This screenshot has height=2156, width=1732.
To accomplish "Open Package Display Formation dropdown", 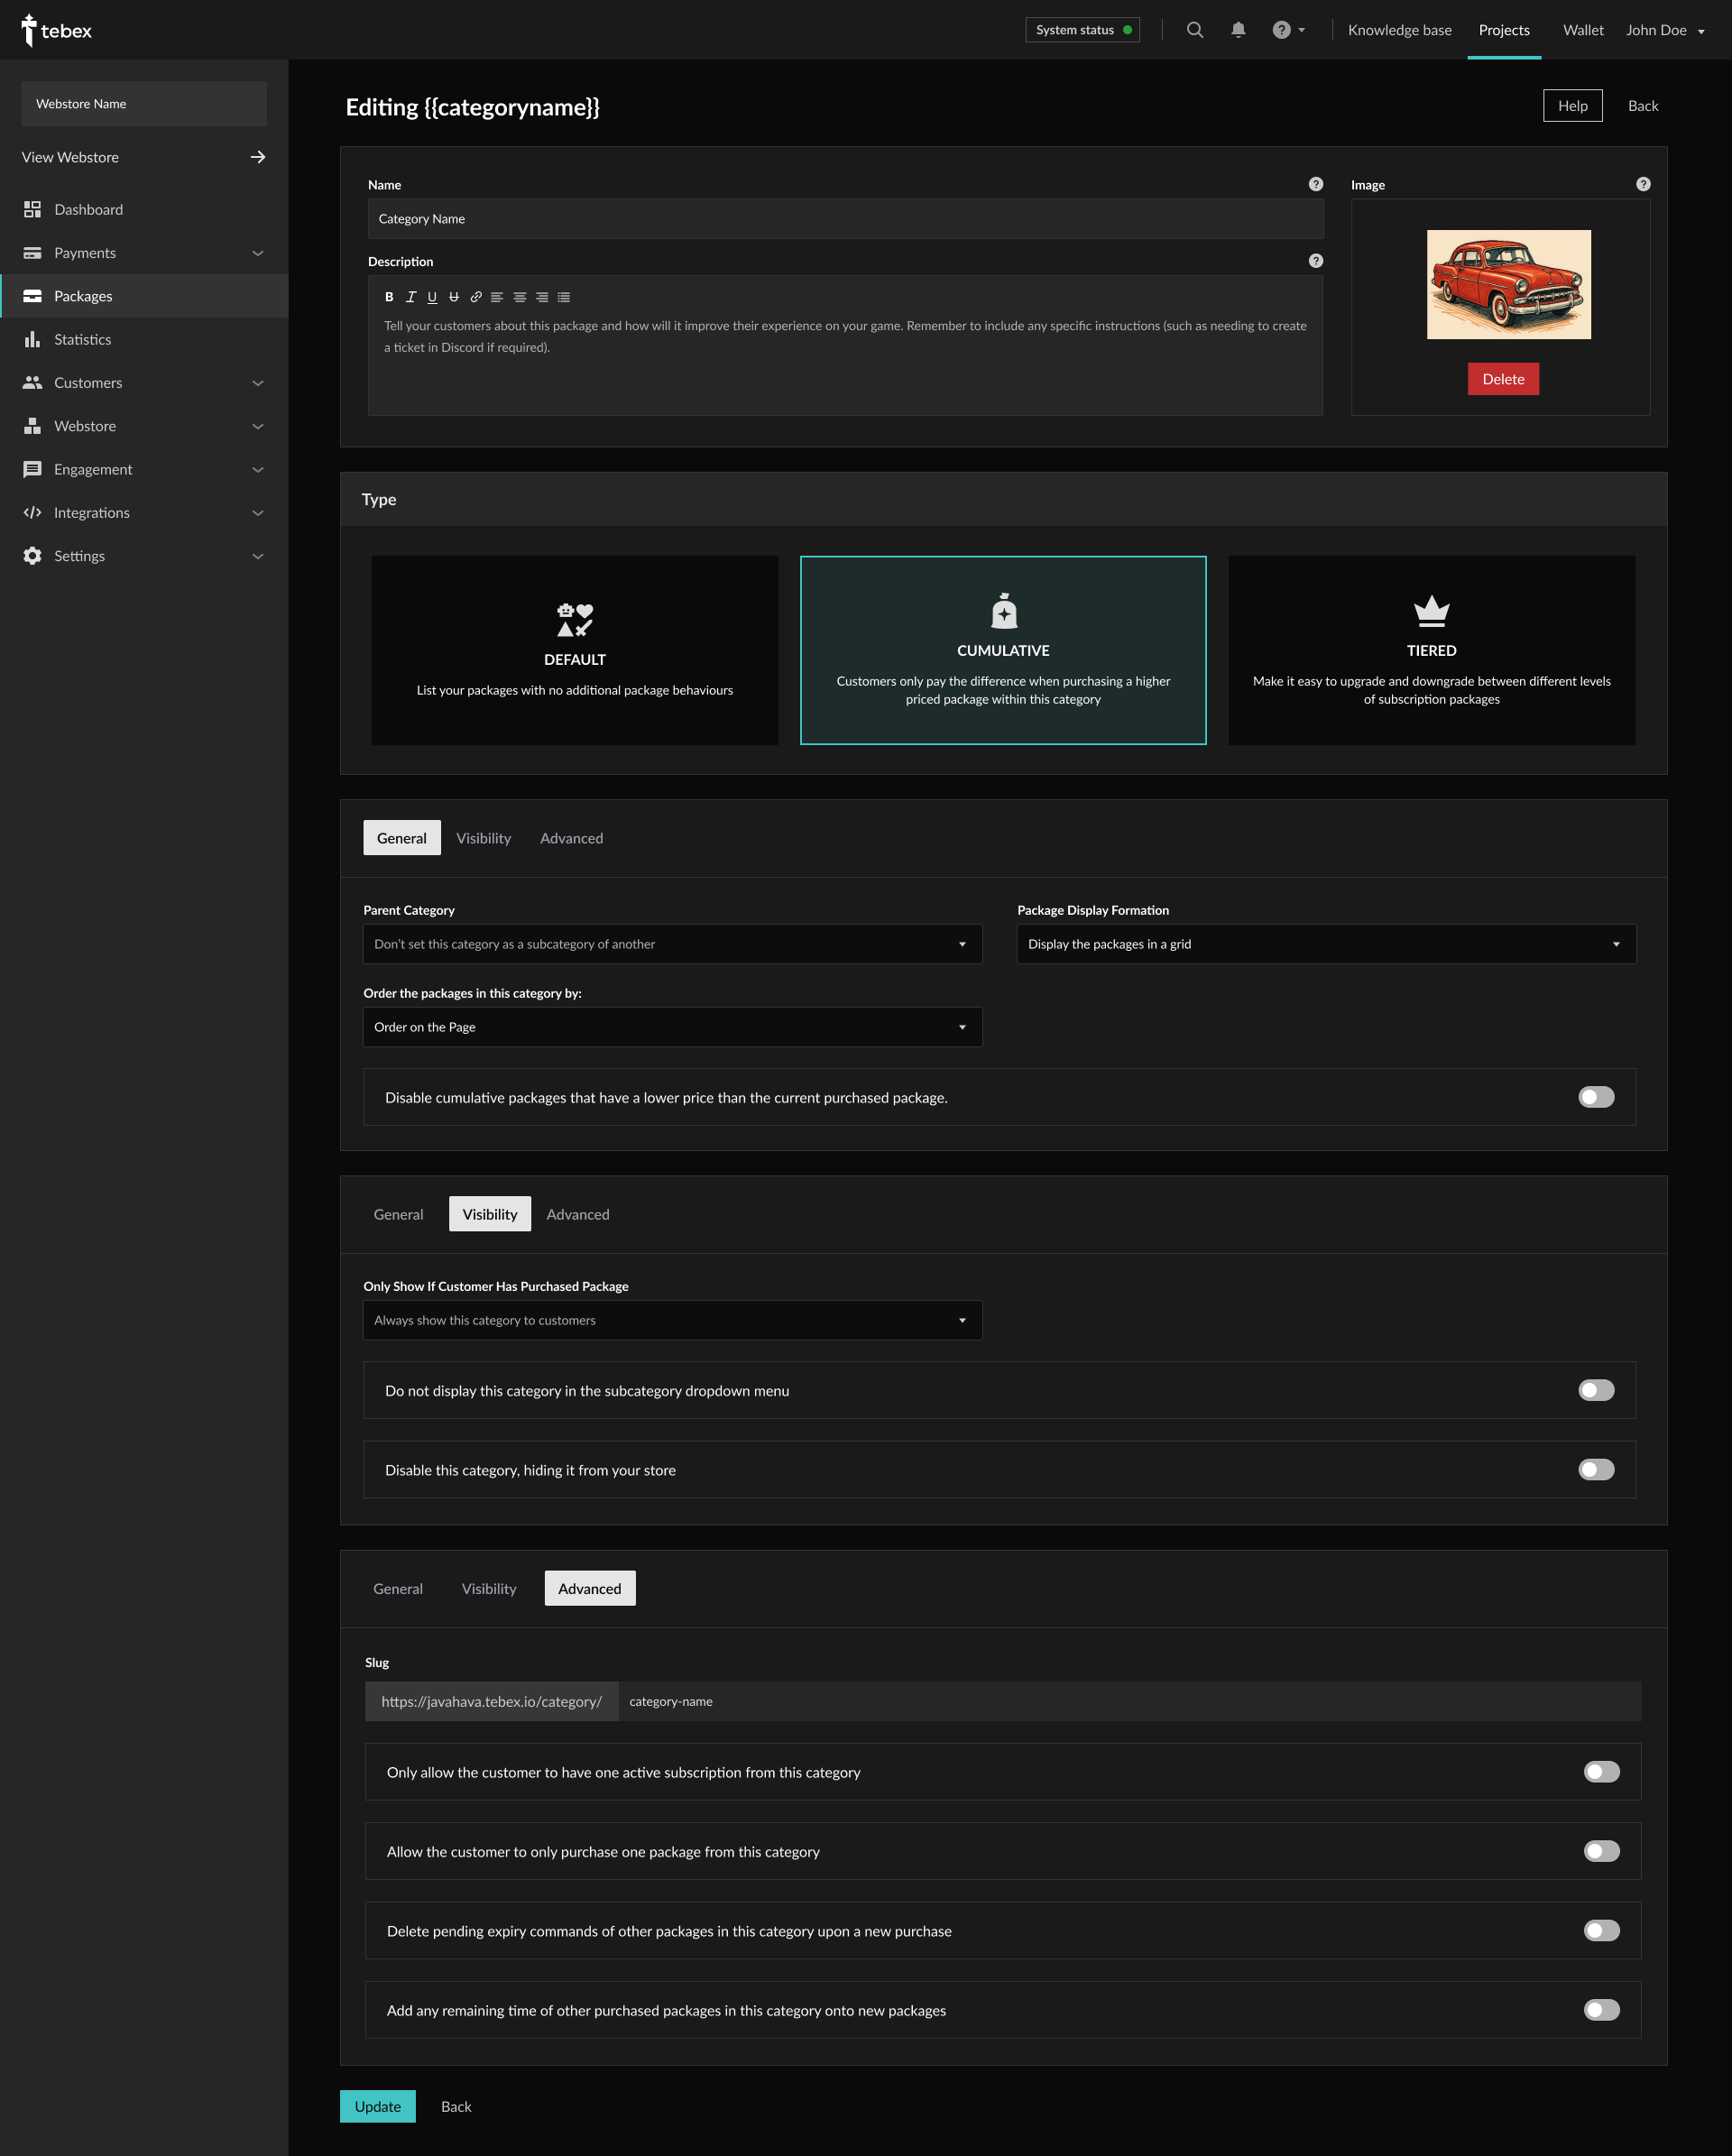I will (x=1325, y=944).
